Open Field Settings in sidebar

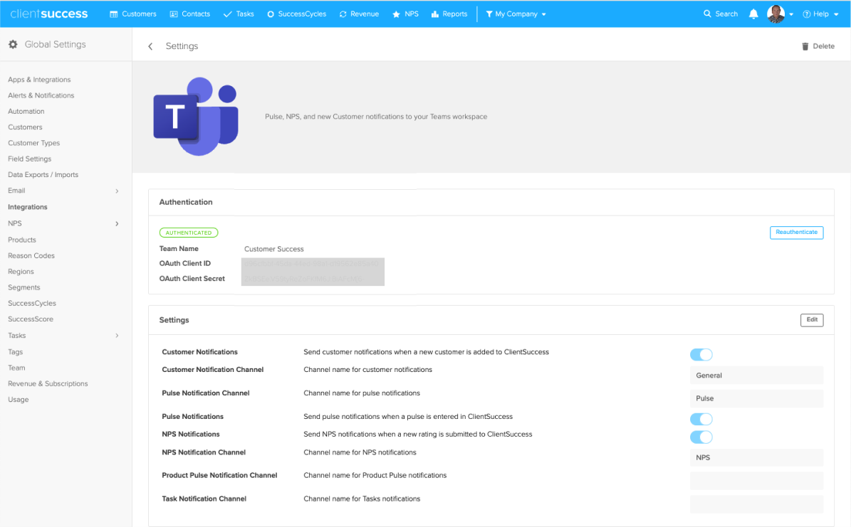pos(29,159)
